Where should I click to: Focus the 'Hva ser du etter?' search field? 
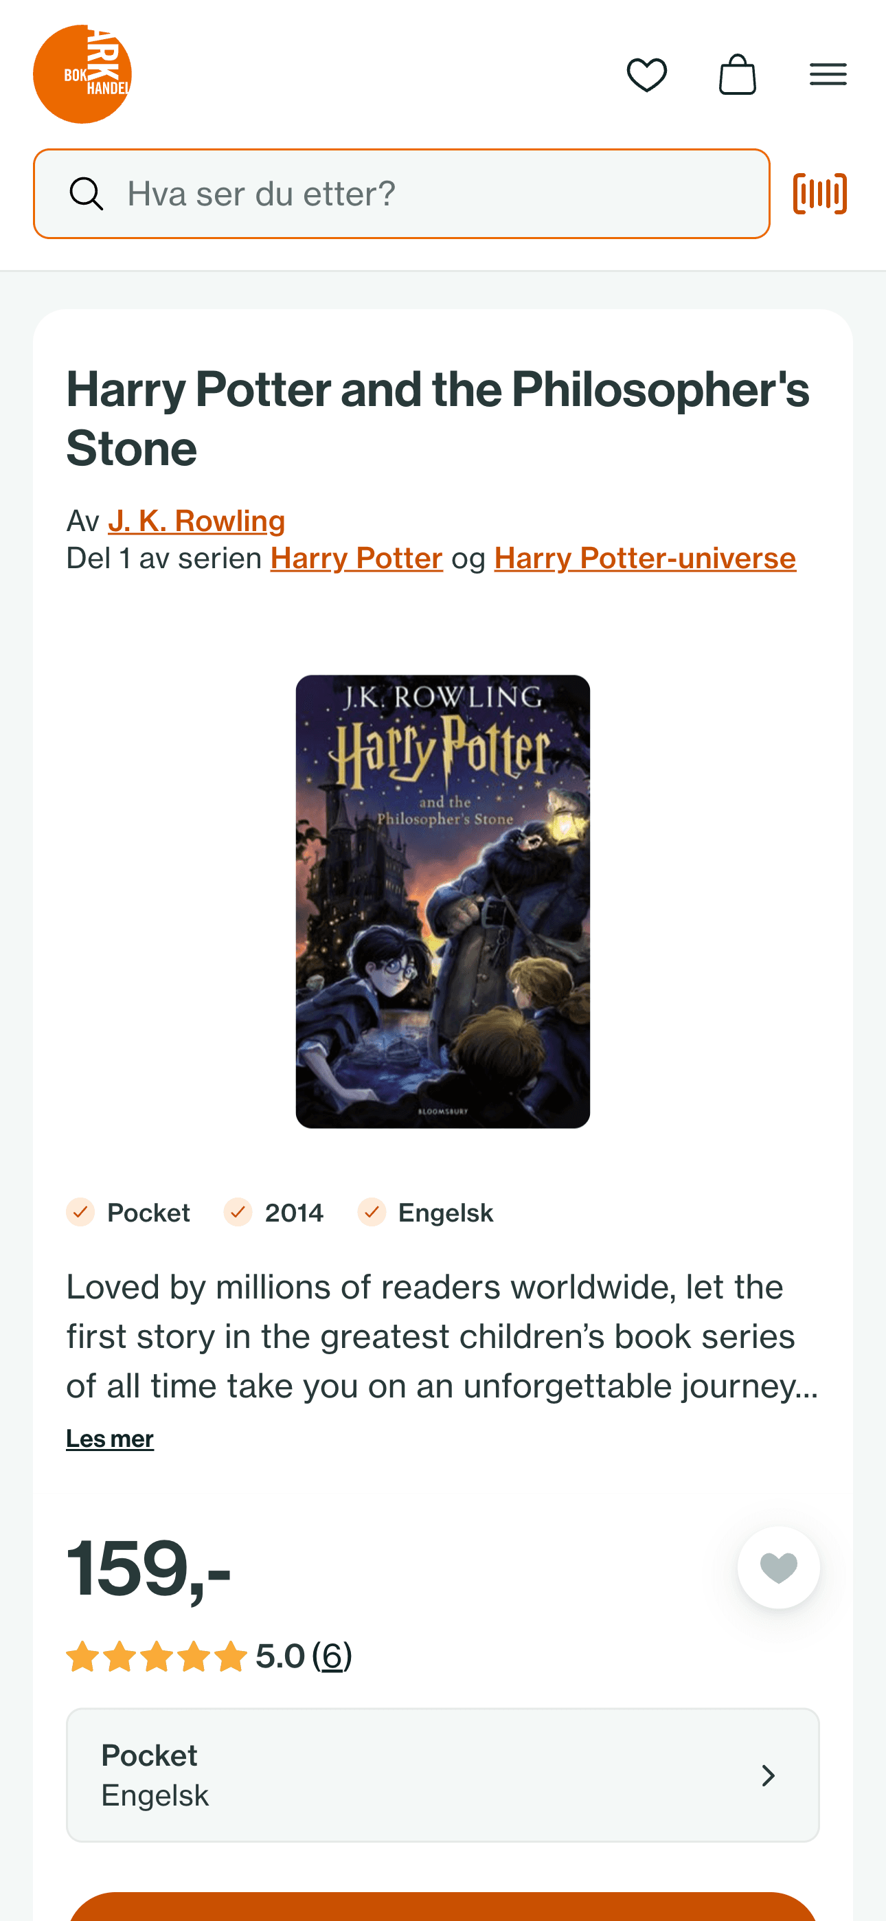(x=401, y=194)
